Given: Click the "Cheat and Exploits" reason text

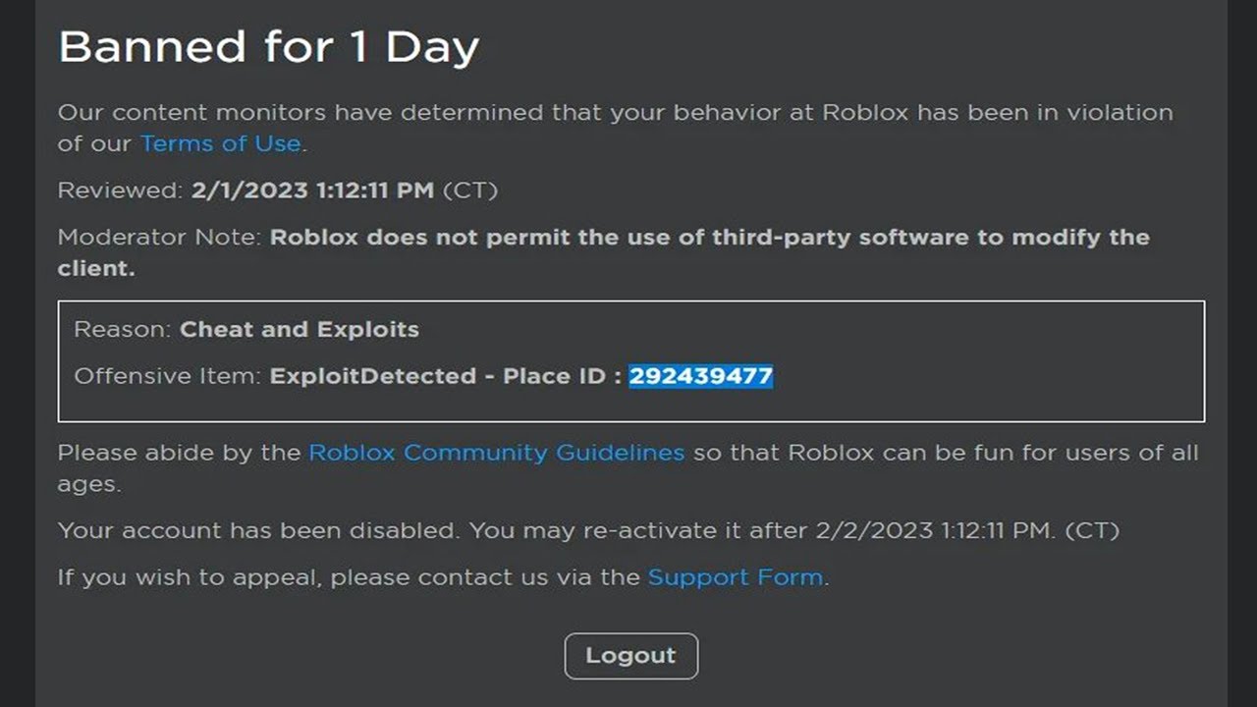Looking at the screenshot, I should (300, 329).
